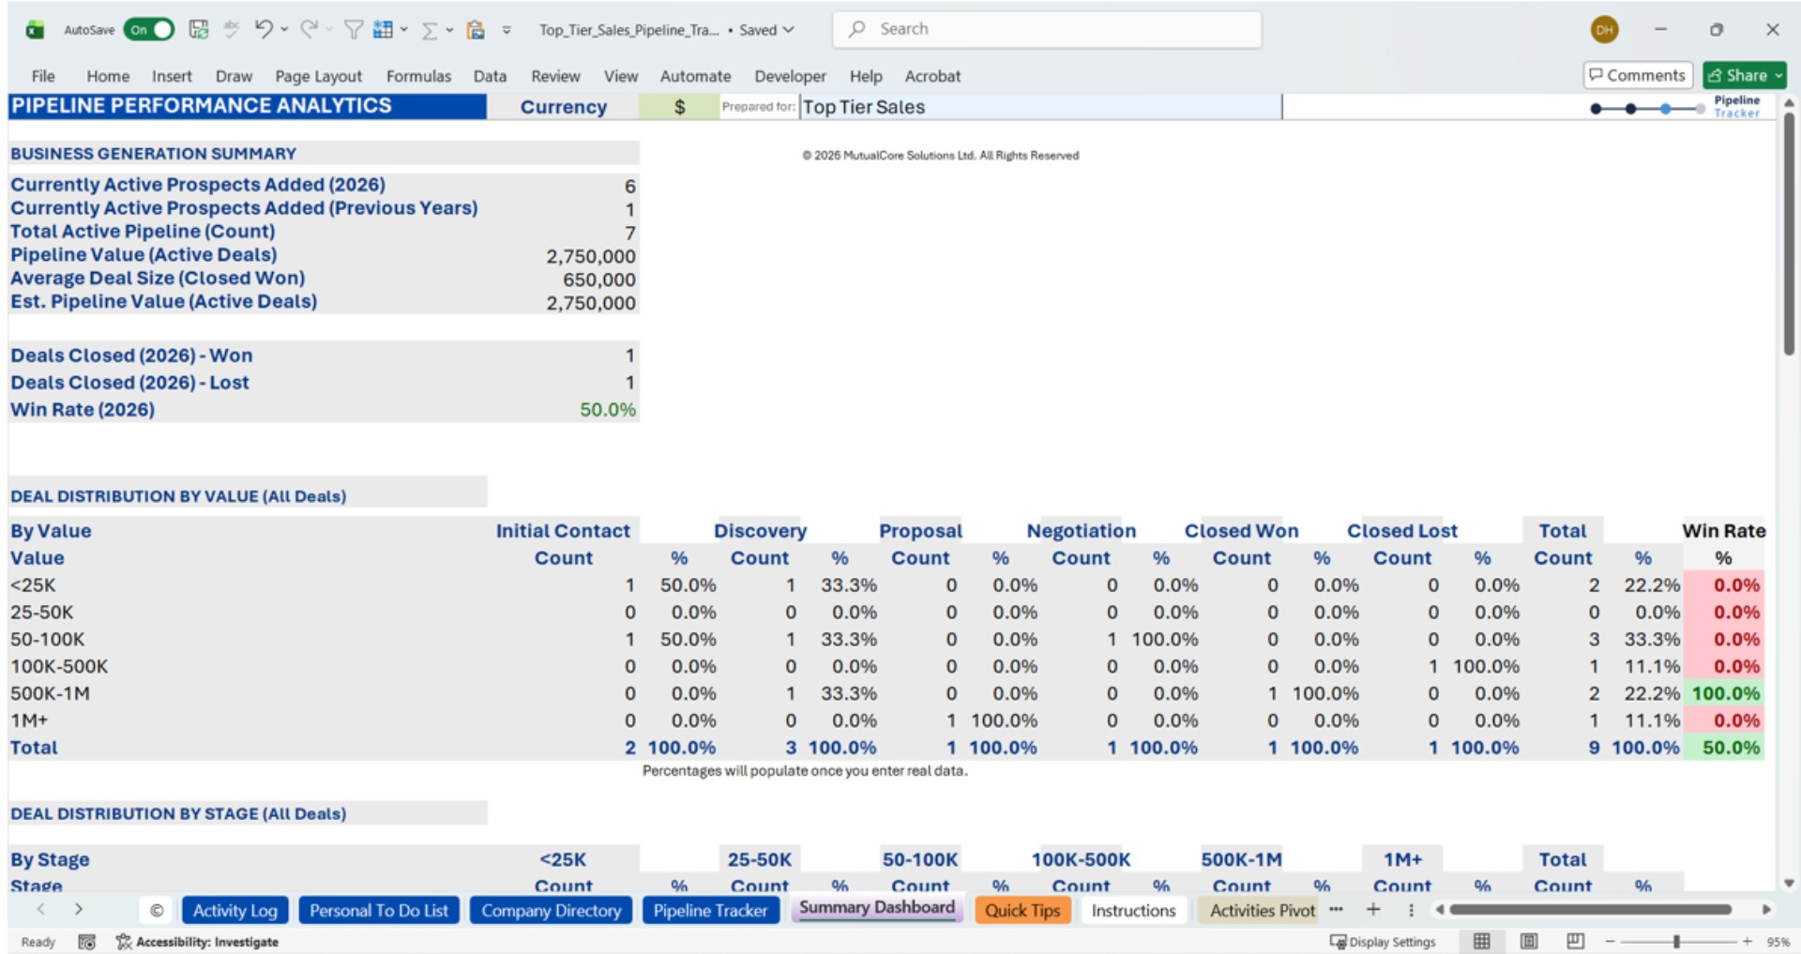Select the Save icon on Quick Access Toolbar
Image resolution: width=1801 pixels, height=954 pixels.
click(198, 29)
